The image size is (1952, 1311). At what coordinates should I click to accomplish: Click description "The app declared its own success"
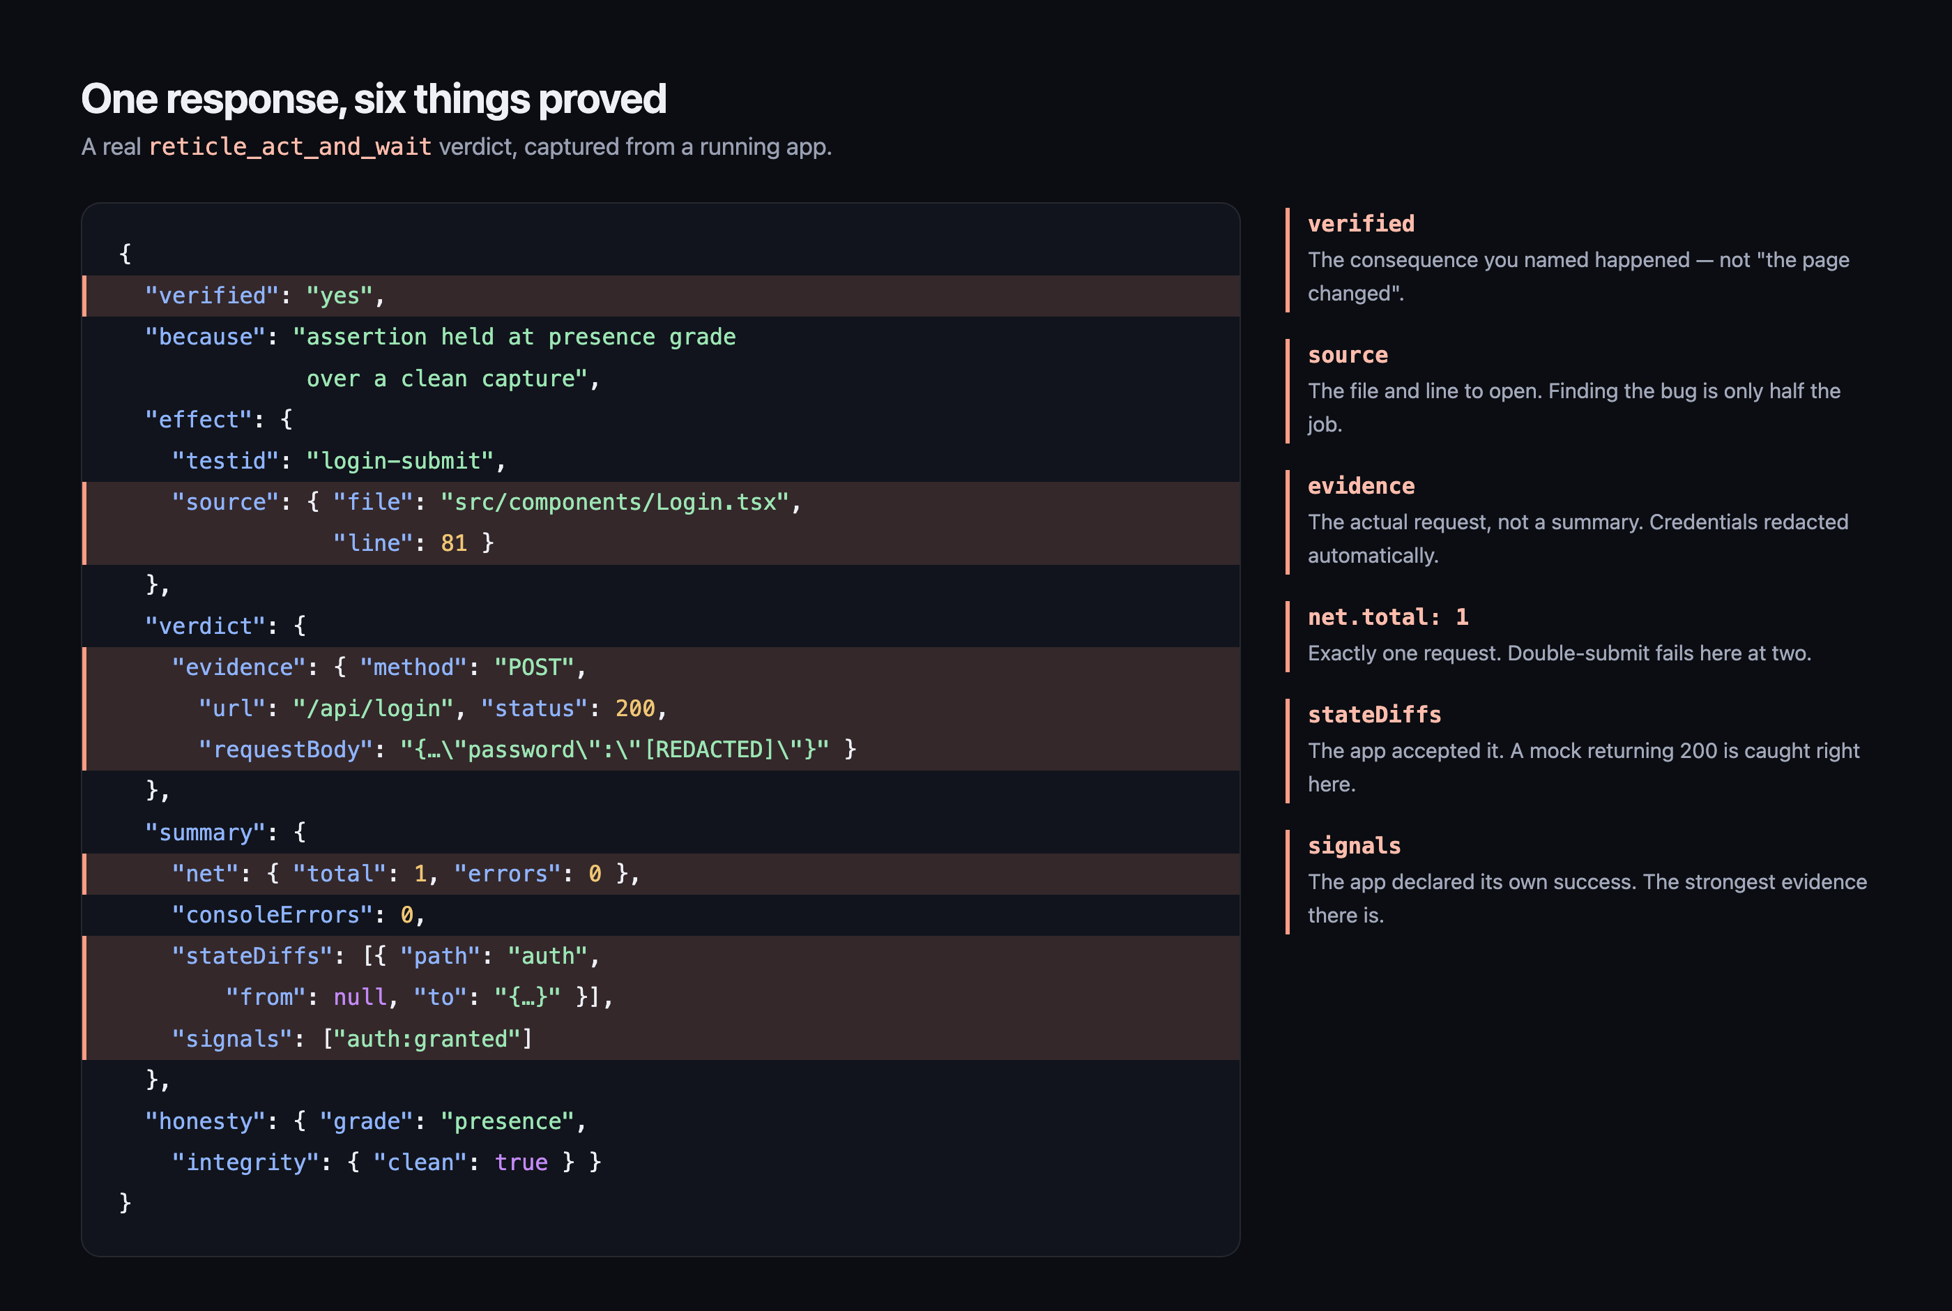click(1587, 899)
